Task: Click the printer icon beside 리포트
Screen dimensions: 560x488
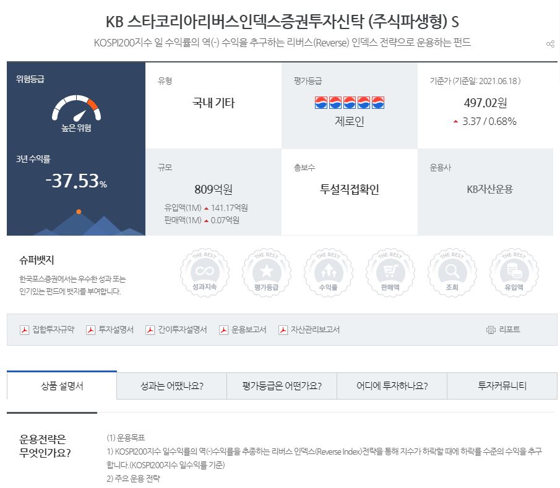Action: [x=491, y=330]
